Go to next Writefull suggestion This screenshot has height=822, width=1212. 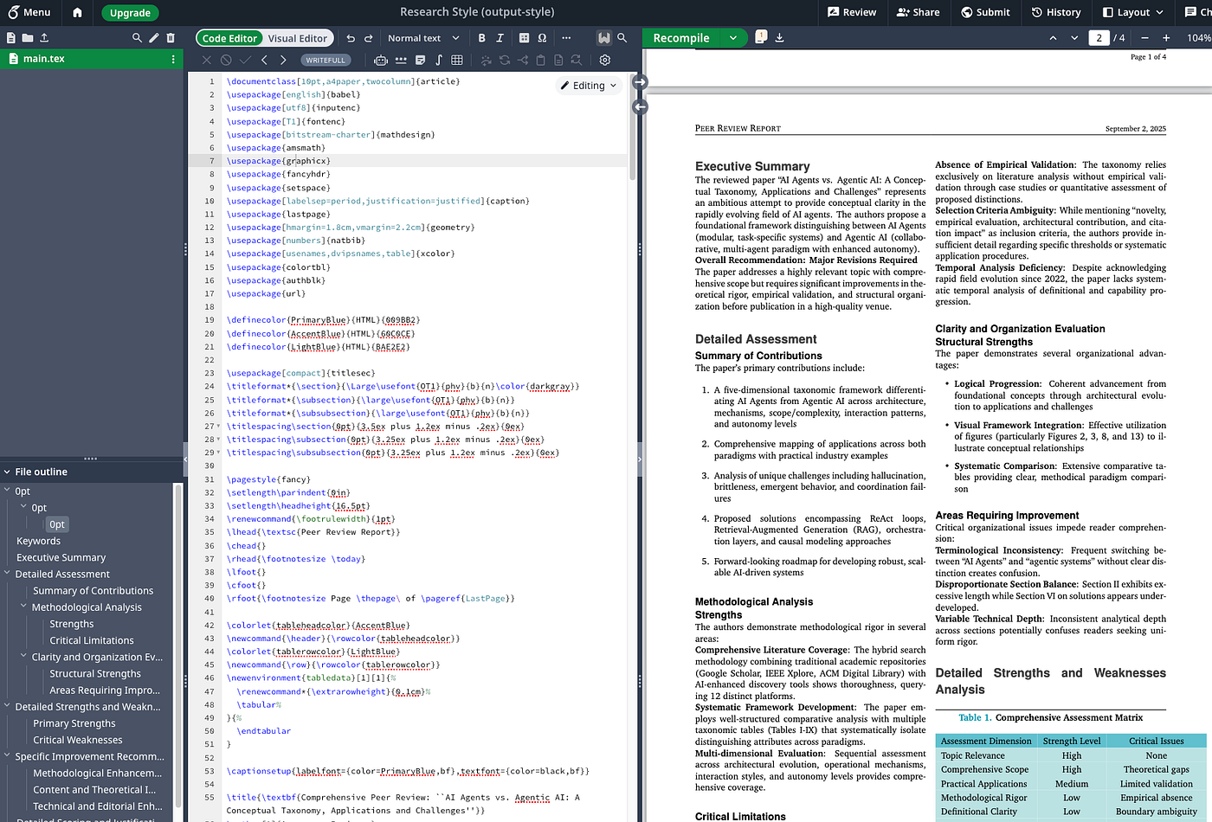tap(281, 60)
